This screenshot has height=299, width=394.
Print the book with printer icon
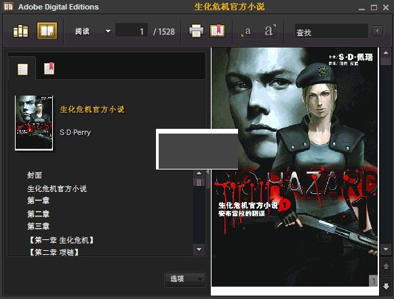point(196,31)
